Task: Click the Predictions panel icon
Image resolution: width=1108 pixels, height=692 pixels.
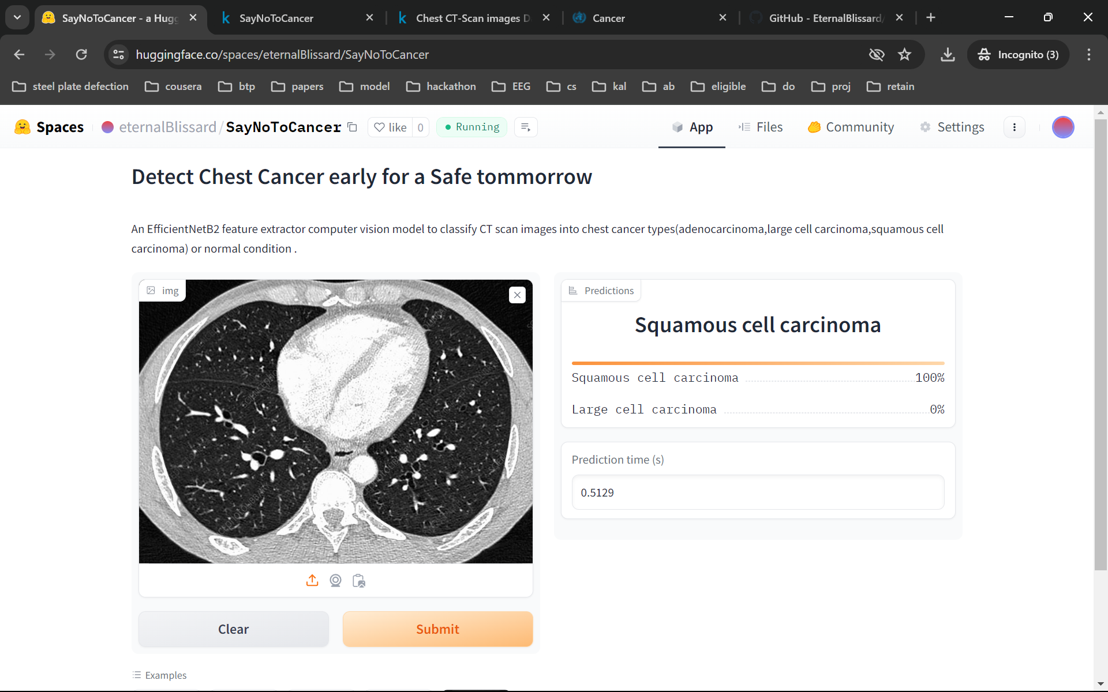Action: coord(573,291)
